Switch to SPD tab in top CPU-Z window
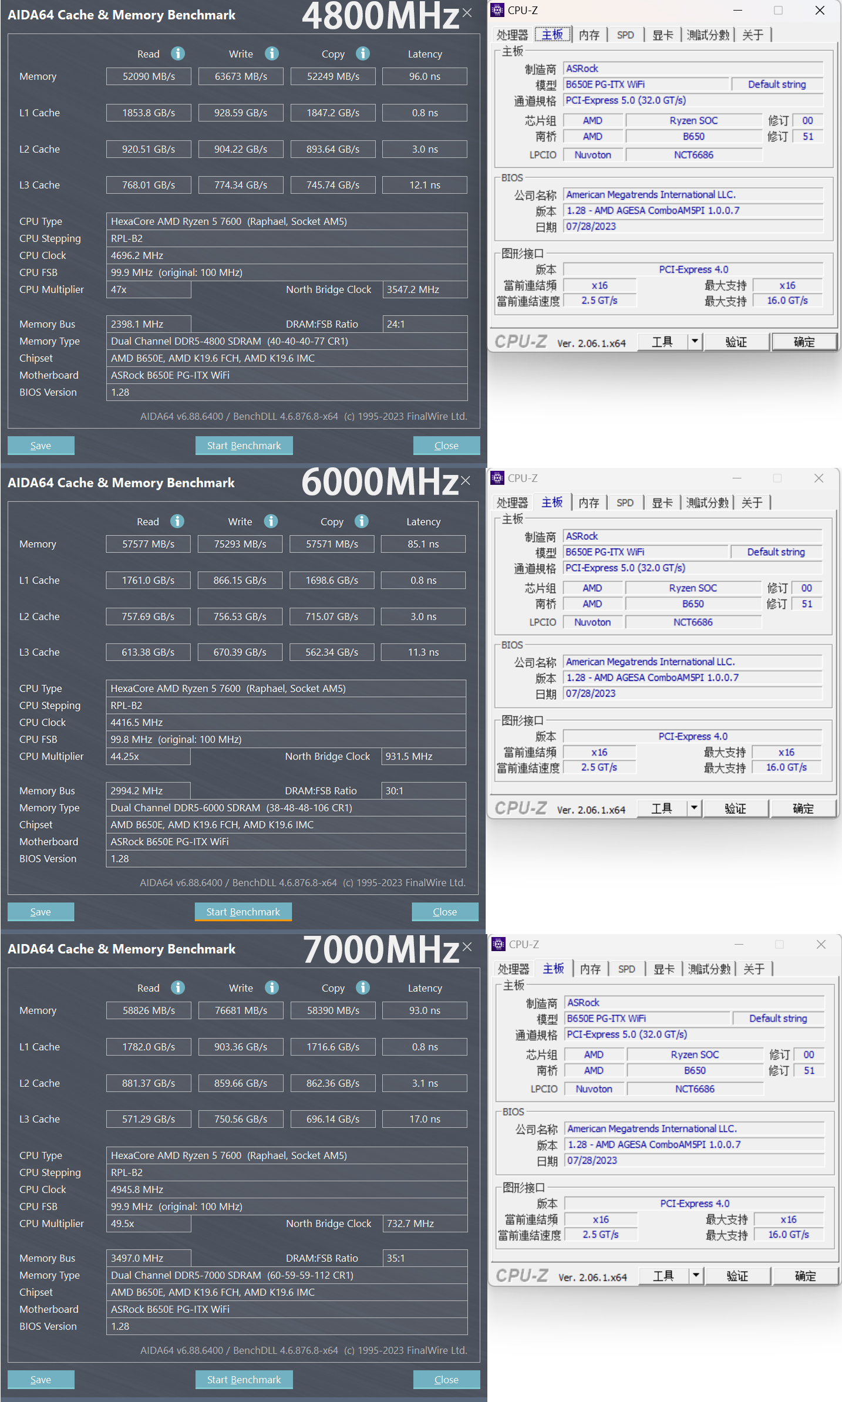 pyautogui.click(x=625, y=35)
